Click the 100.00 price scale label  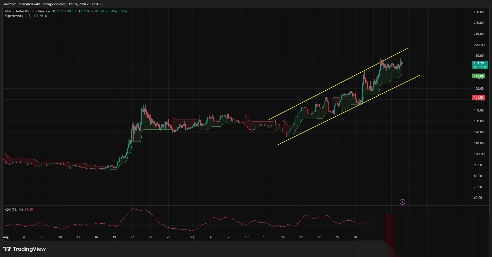(479, 154)
